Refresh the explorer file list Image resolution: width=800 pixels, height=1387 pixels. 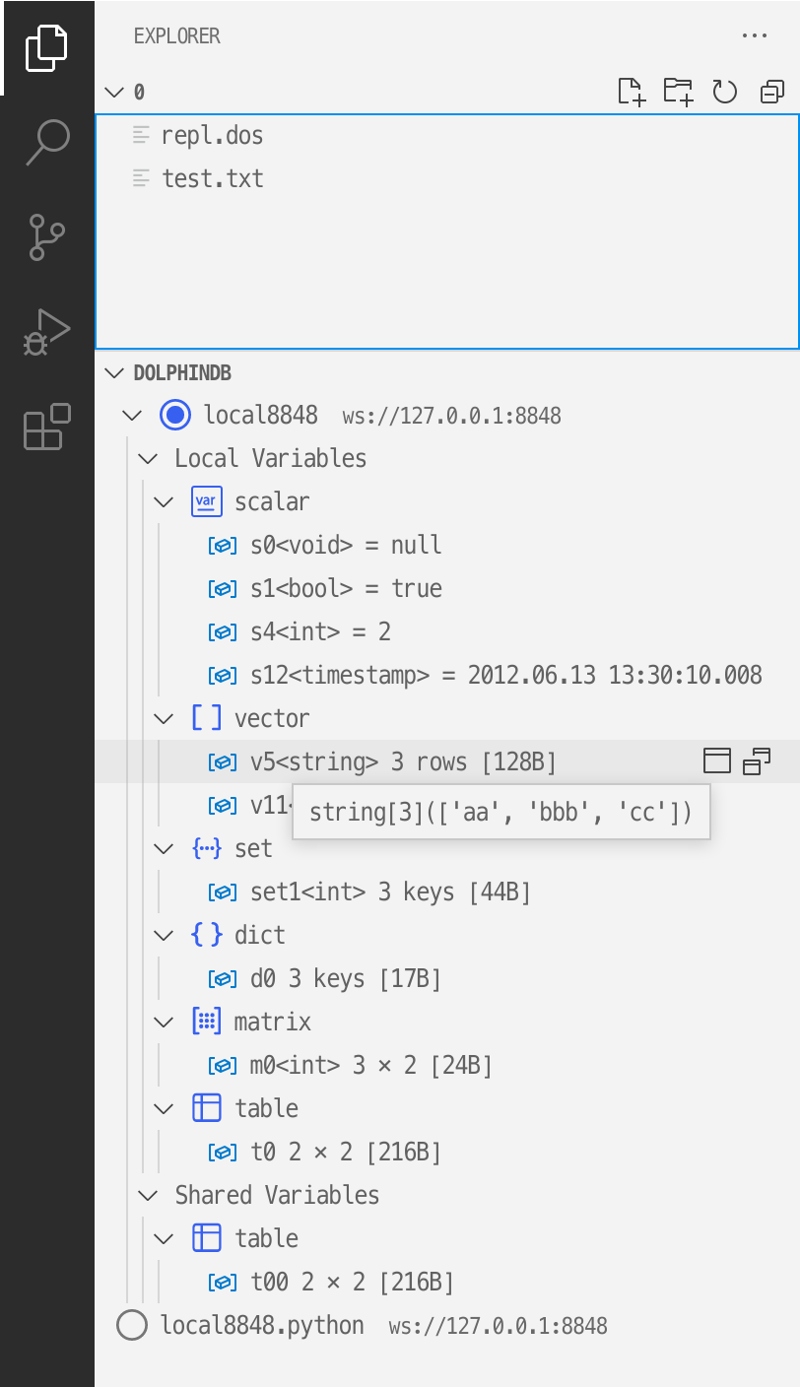coord(725,92)
